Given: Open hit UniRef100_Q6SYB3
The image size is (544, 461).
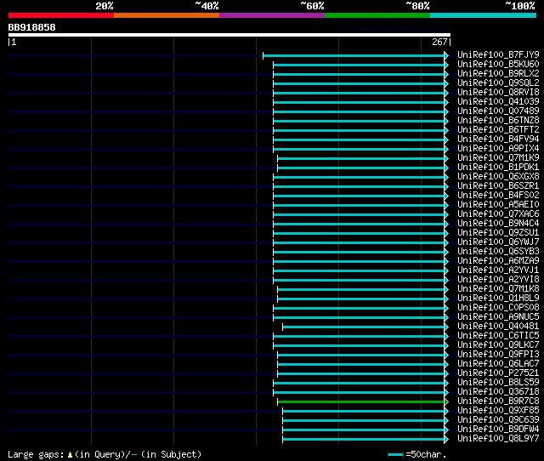Looking at the screenshot, I should (498, 251).
